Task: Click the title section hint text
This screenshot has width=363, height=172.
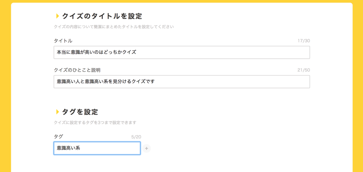Action: tap(114, 27)
